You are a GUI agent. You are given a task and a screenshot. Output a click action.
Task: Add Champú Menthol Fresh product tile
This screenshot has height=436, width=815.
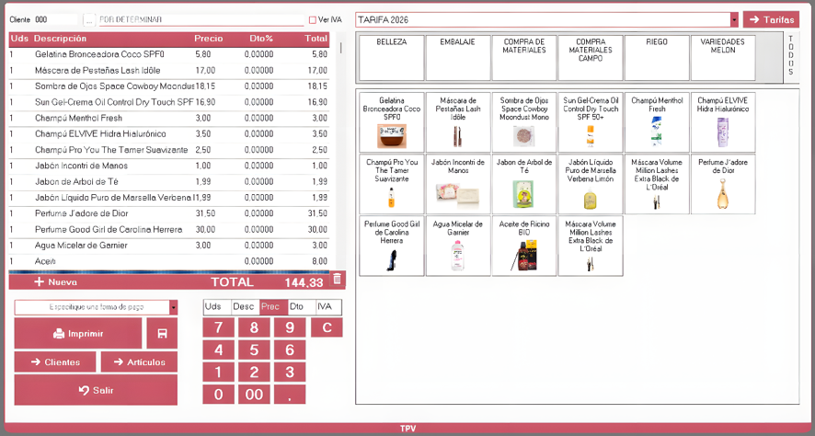tap(657, 122)
